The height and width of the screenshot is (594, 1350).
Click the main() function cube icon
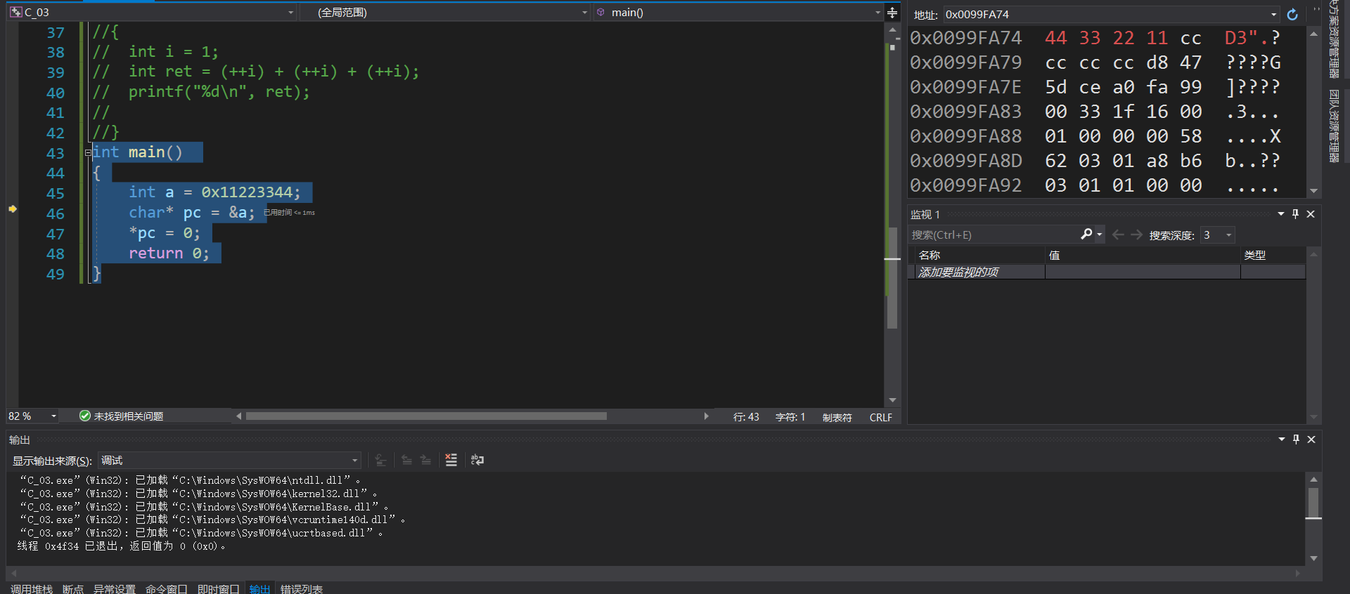coord(600,12)
